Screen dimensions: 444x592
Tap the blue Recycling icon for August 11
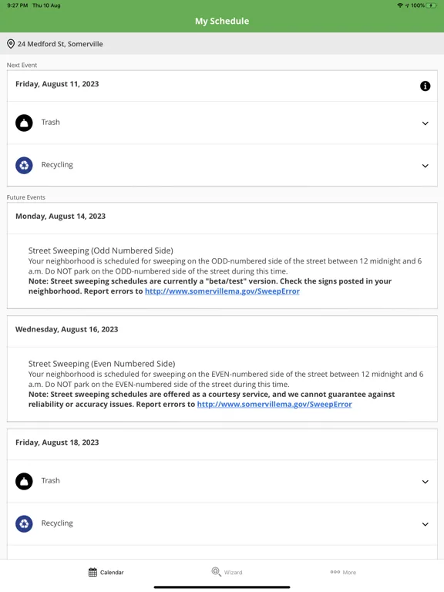(x=24, y=166)
